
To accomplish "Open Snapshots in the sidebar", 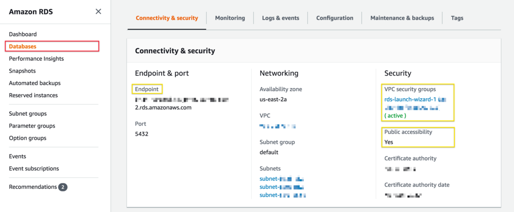I will (22, 71).
